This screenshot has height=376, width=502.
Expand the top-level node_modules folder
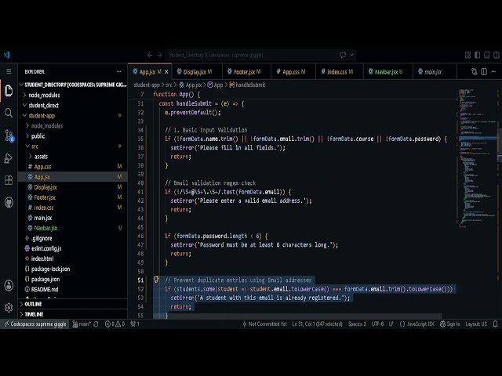pyautogui.click(x=73, y=95)
